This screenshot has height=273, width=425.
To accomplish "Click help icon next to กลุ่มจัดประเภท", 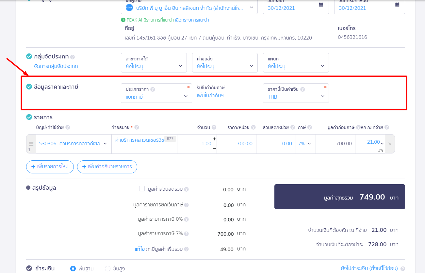I will click(x=73, y=57).
